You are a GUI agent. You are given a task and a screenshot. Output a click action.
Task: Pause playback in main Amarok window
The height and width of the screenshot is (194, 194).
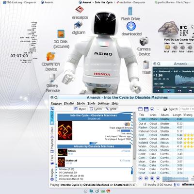point(146,178)
